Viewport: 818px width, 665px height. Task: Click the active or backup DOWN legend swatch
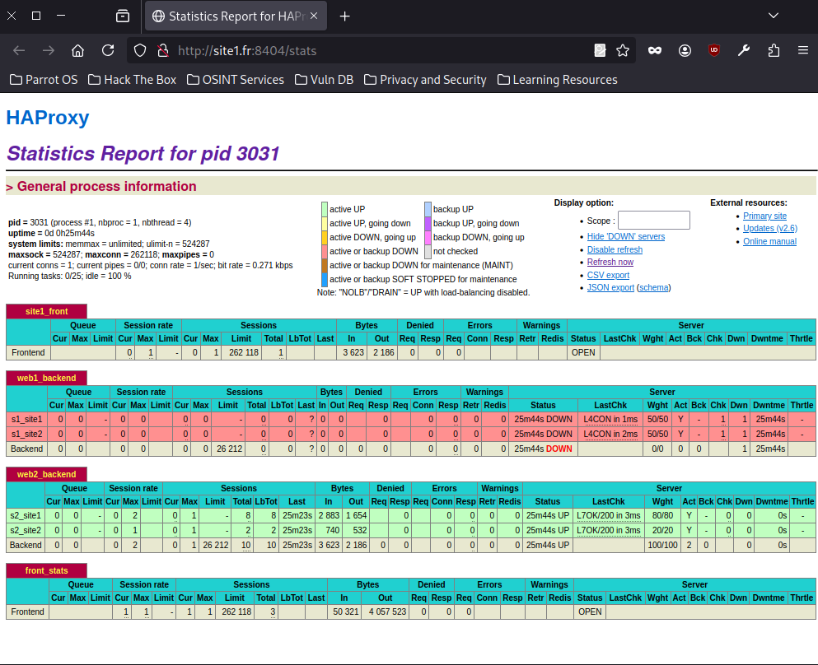(x=325, y=251)
